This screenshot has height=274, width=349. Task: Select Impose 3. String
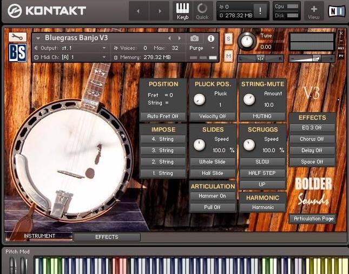163,151
